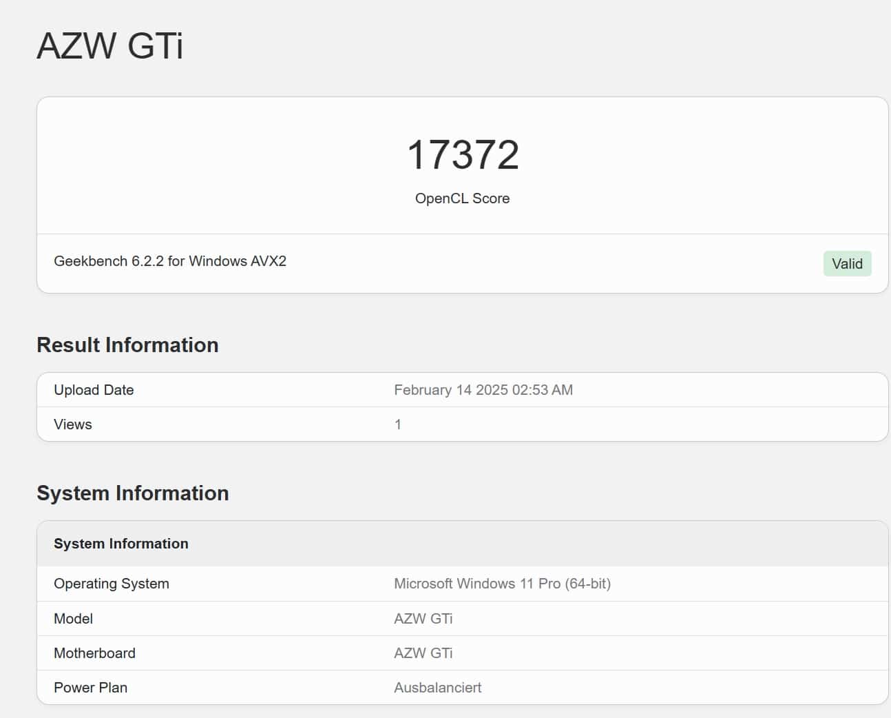
Task: Click the Model row label
Action: [74, 619]
